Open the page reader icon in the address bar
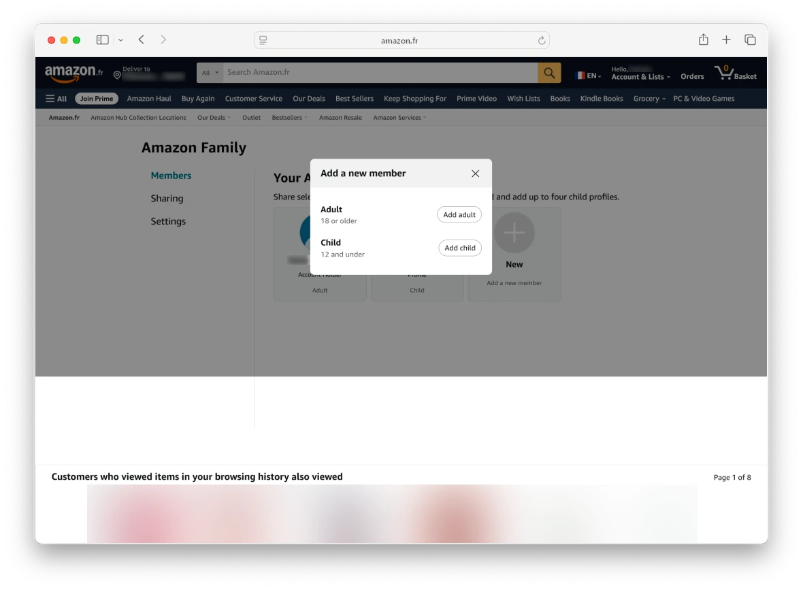 263,40
